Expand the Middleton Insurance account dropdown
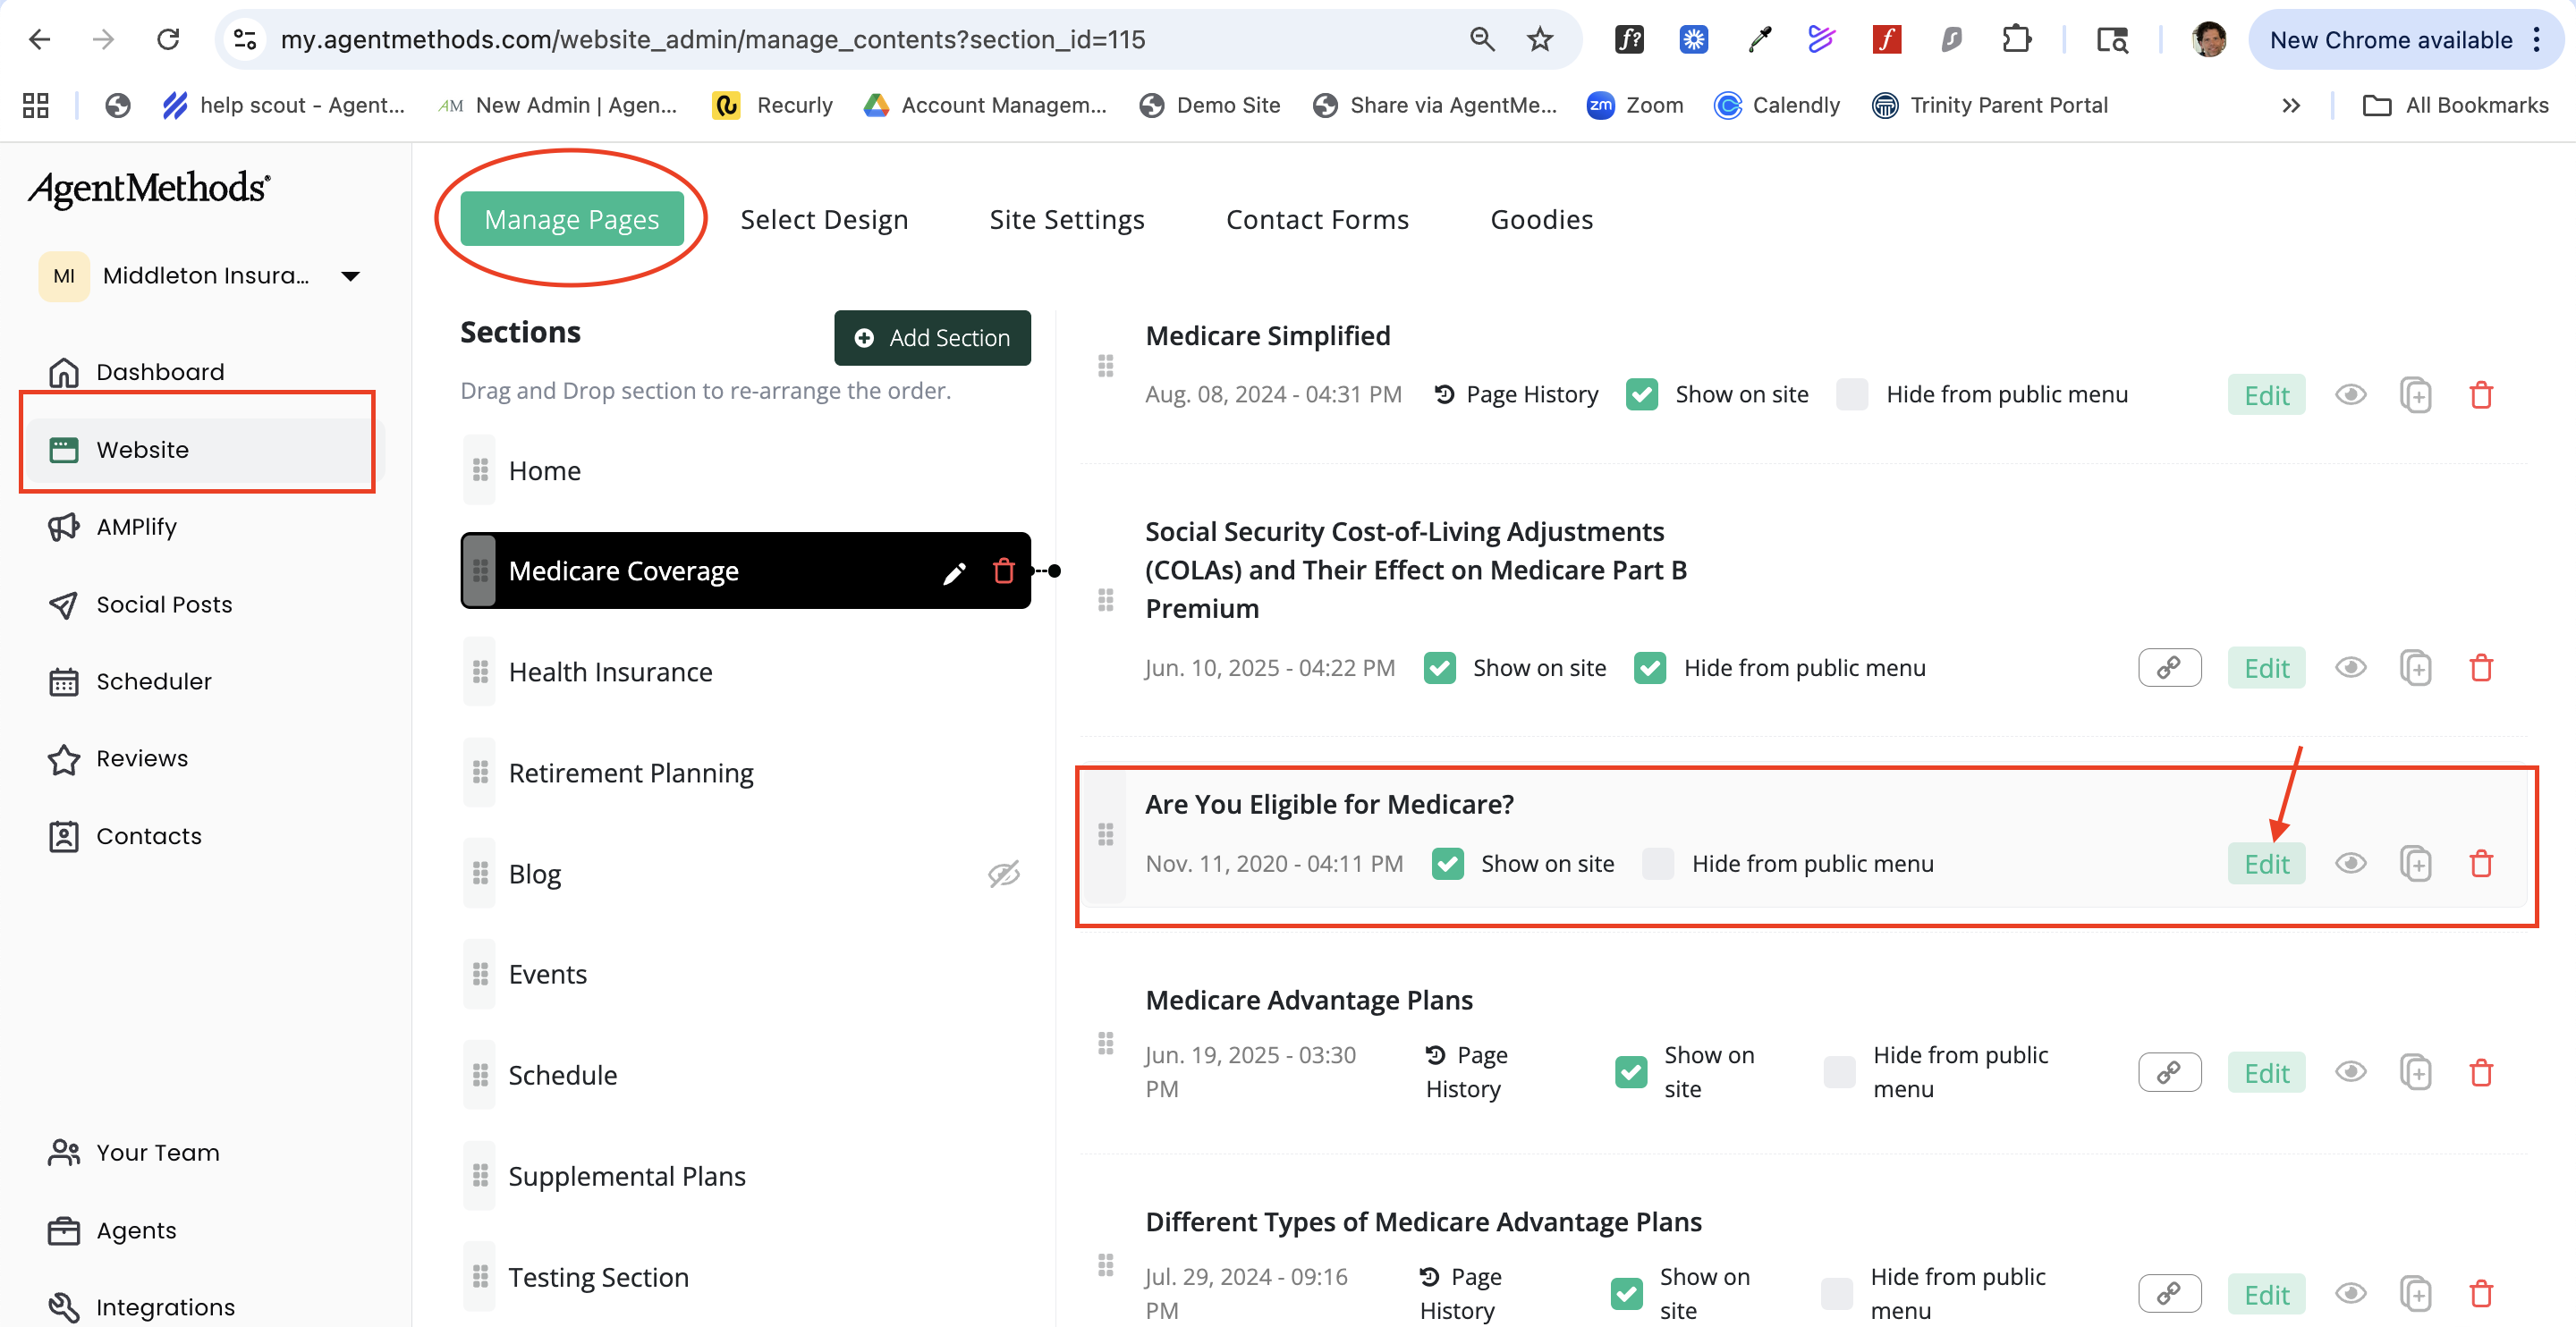The image size is (2576, 1327). click(x=350, y=276)
